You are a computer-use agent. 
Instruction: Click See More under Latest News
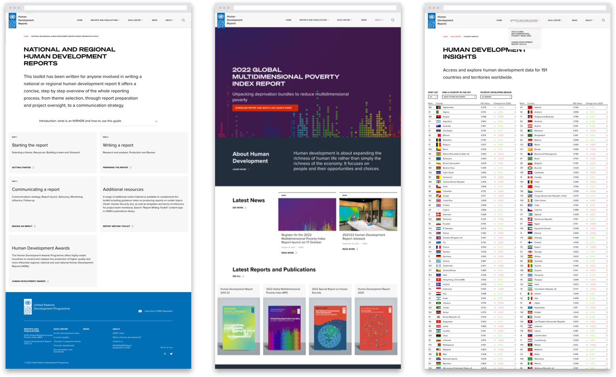(x=239, y=208)
